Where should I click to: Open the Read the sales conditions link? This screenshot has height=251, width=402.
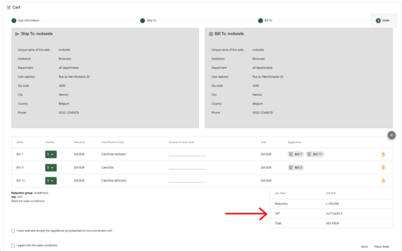28,201
